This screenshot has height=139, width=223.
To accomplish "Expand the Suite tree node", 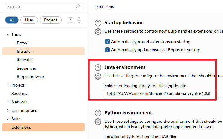I will [x=8, y=119].
